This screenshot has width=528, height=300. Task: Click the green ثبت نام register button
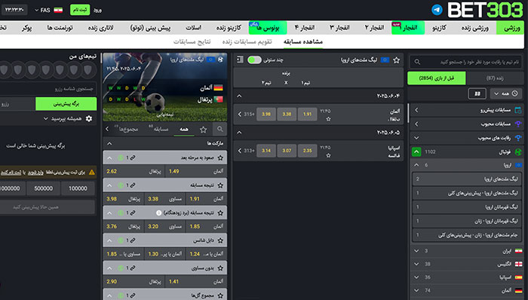click(80, 10)
